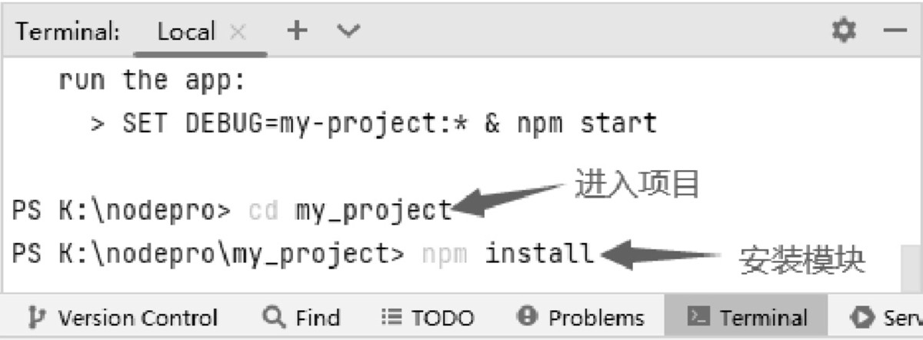Open the Version Control tool window

coord(123,317)
